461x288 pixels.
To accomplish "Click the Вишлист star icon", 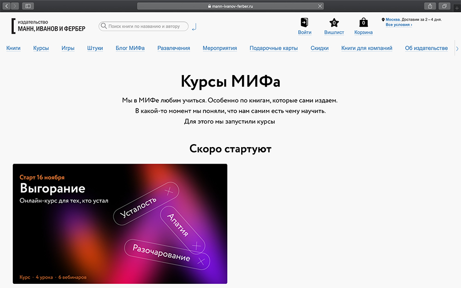I will tap(334, 22).
